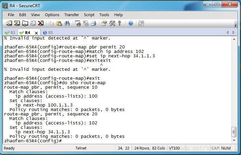Open the Tools menu
Screen dimensions: 241x155
104,15
